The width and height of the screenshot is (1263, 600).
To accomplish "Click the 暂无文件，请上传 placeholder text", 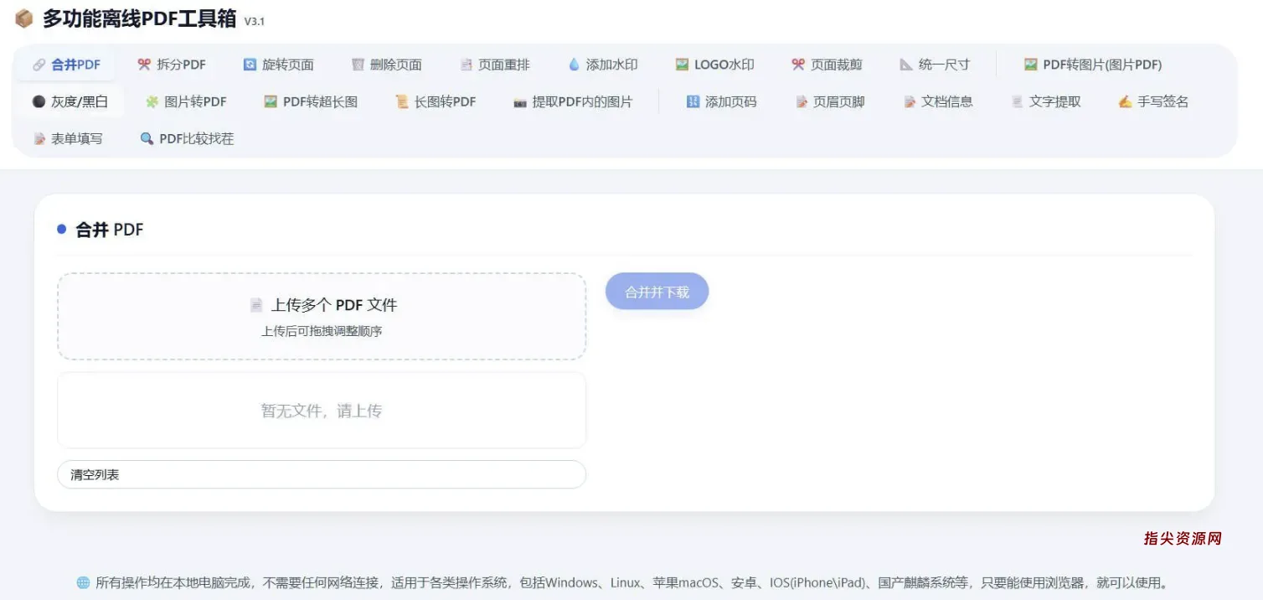I will (x=322, y=411).
